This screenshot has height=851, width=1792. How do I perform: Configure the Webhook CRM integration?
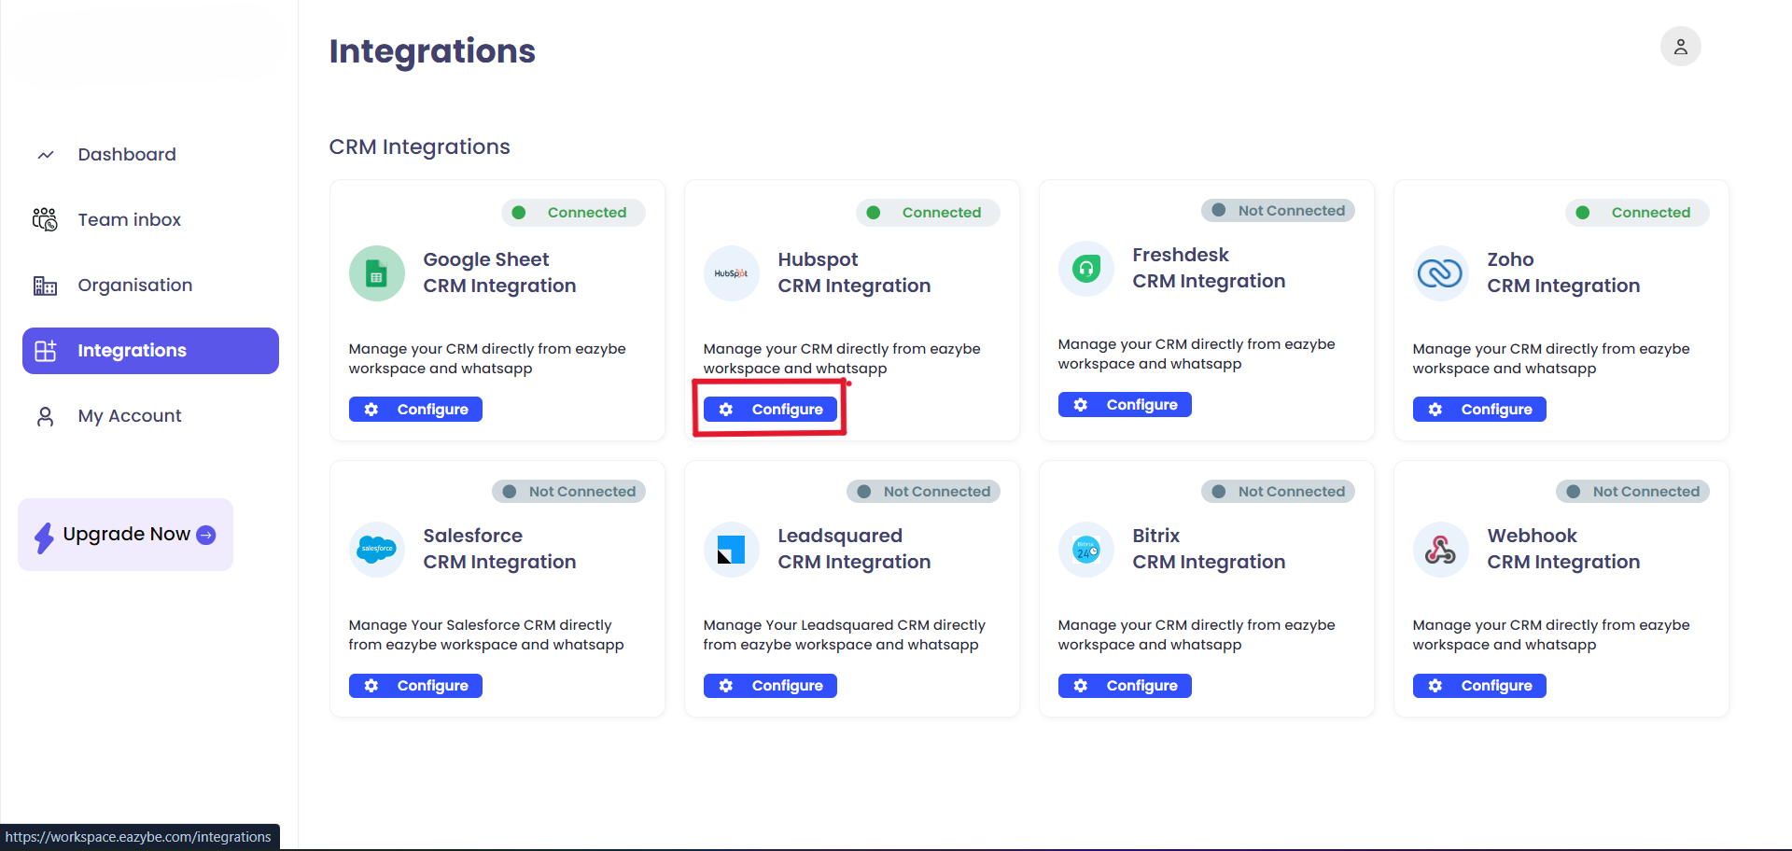click(x=1479, y=686)
